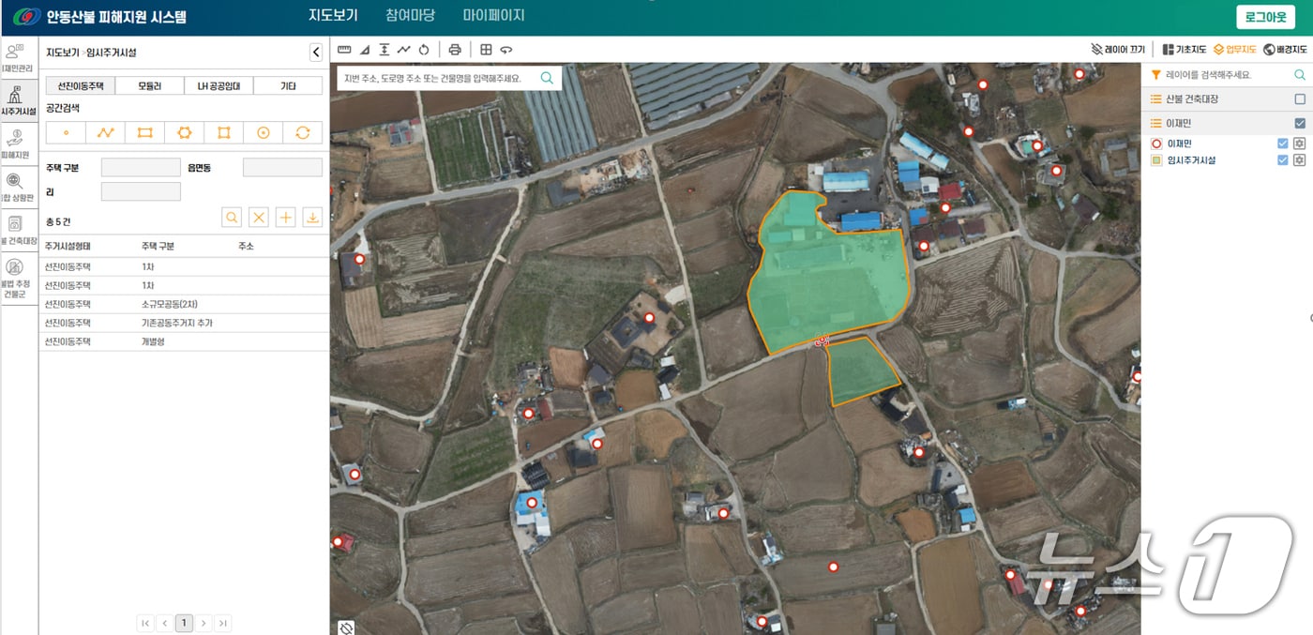Viewport: 1313px width, 635px height.
Task: Click the spatial search reset icon
Action: (x=302, y=133)
